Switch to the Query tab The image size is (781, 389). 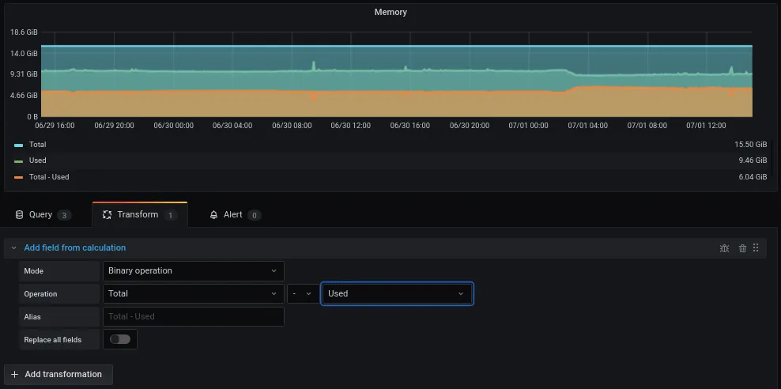click(43, 215)
